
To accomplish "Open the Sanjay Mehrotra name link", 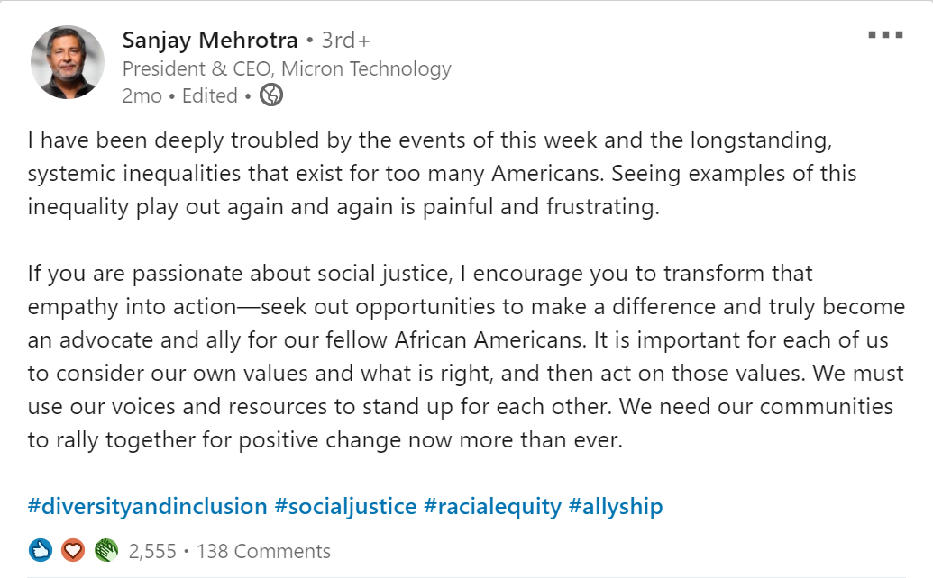I will pyautogui.click(x=210, y=41).
